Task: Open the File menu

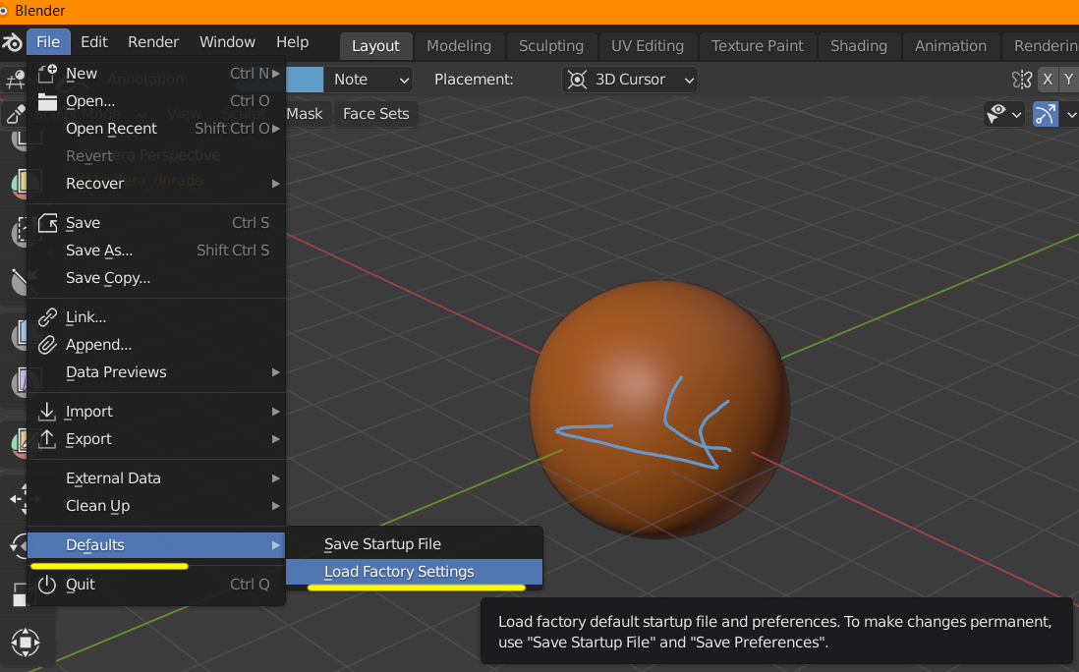Action: [x=48, y=42]
